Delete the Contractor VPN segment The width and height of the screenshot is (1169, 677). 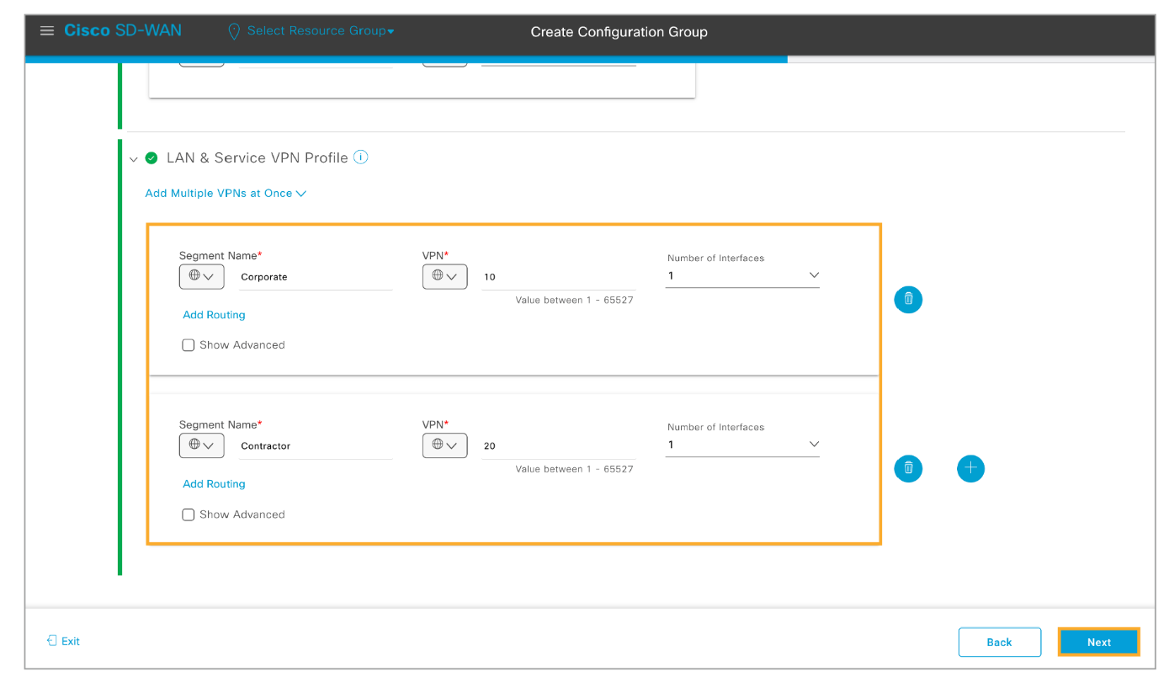pyautogui.click(x=907, y=468)
